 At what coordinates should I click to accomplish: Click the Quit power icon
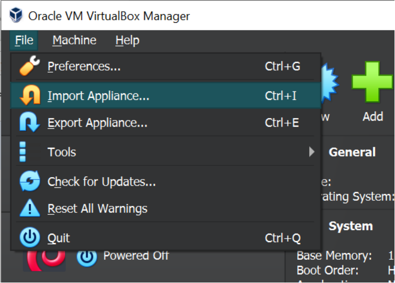pyautogui.click(x=30, y=238)
